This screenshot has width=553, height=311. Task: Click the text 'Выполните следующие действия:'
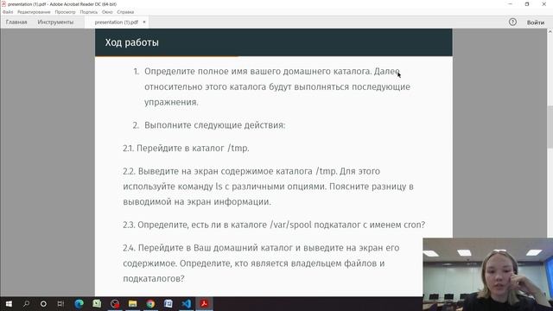215,125
